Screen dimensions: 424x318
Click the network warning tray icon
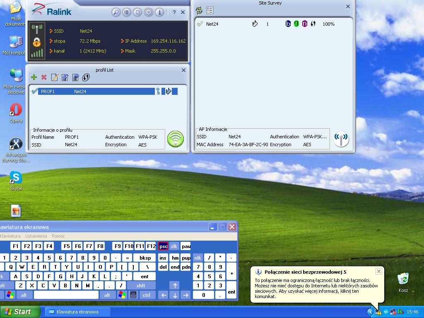tap(378, 312)
